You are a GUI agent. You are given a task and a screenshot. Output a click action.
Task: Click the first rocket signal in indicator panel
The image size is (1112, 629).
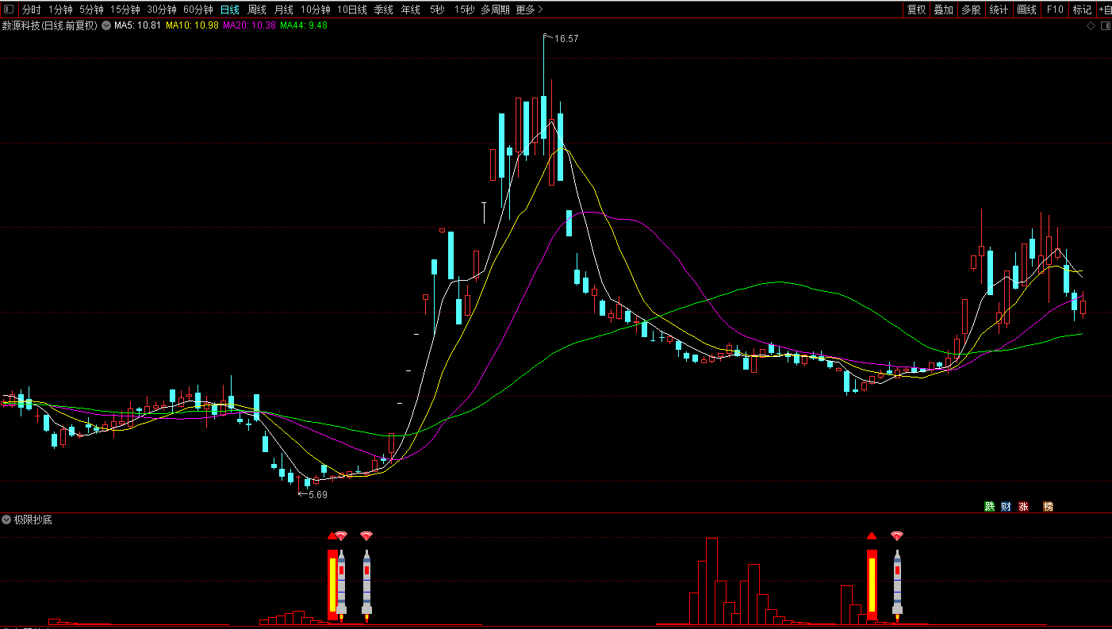[341, 583]
